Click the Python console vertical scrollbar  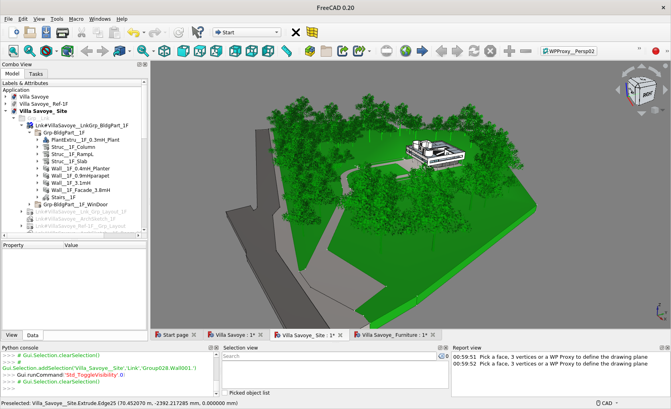pyautogui.click(x=216, y=374)
